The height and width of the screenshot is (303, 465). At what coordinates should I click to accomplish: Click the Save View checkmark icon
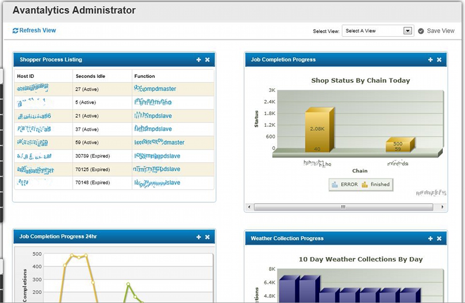pos(421,31)
